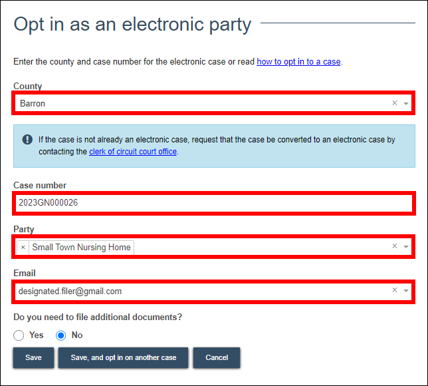
Task: Click the Cancel button
Action: click(217, 357)
